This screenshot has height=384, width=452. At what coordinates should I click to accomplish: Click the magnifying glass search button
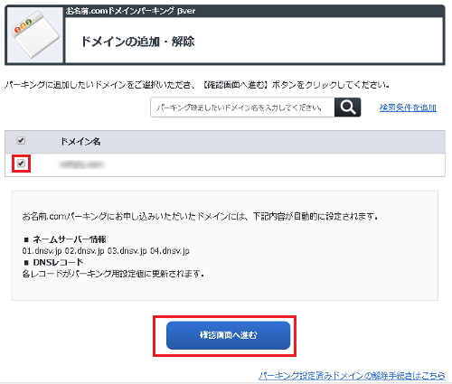tap(347, 107)
